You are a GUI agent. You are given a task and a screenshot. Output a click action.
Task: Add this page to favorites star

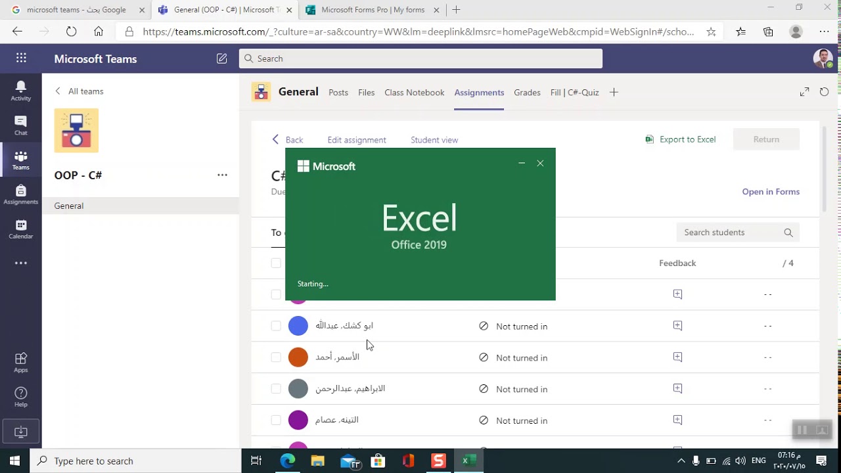click(711, 32)
